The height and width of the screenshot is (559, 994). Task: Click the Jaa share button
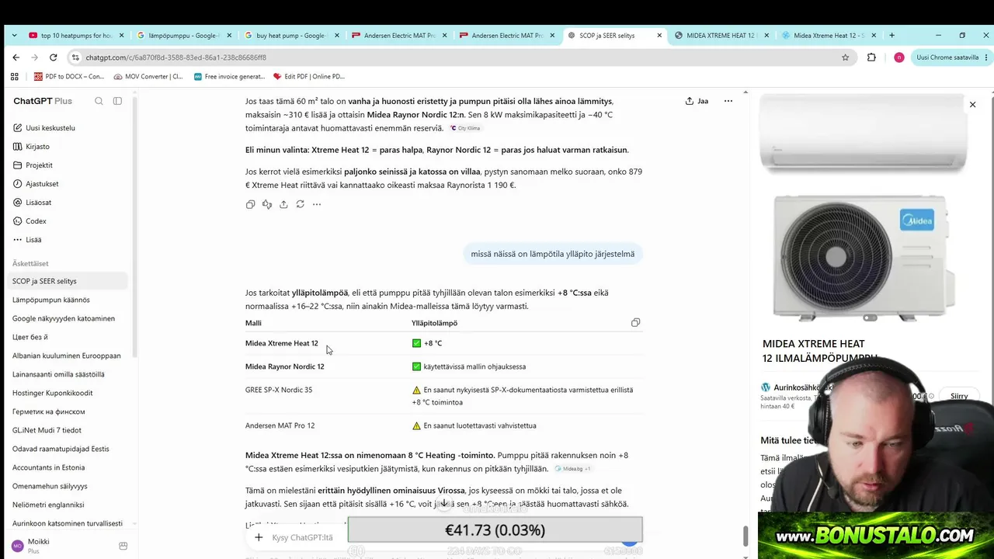coord(697,101)
